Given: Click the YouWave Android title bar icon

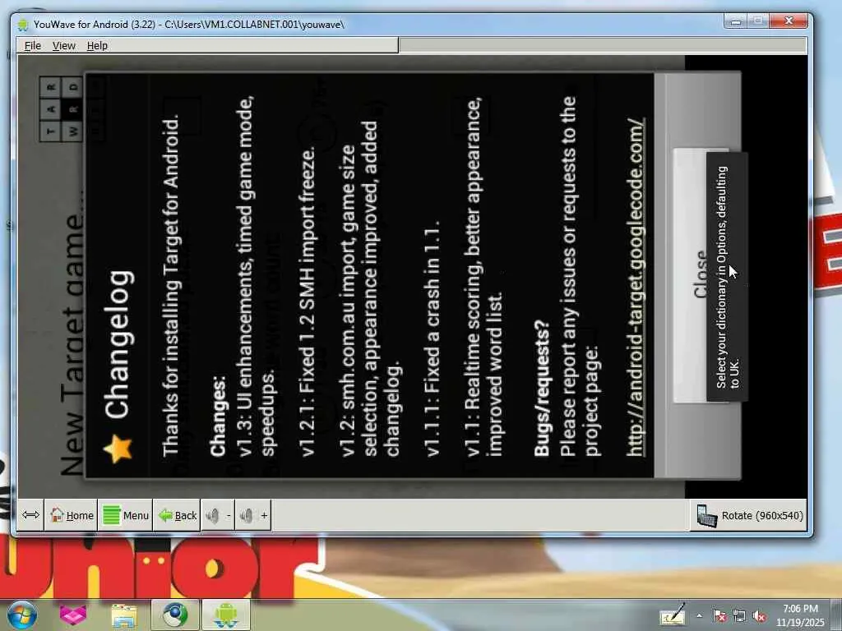Looking at the screenshot, I should click(x=22, y=25).
